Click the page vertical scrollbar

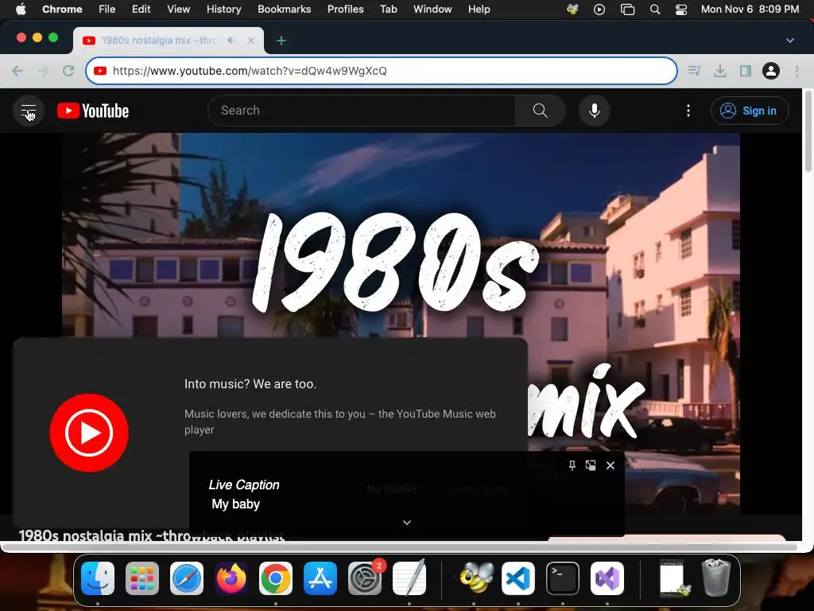click(808, 131)
